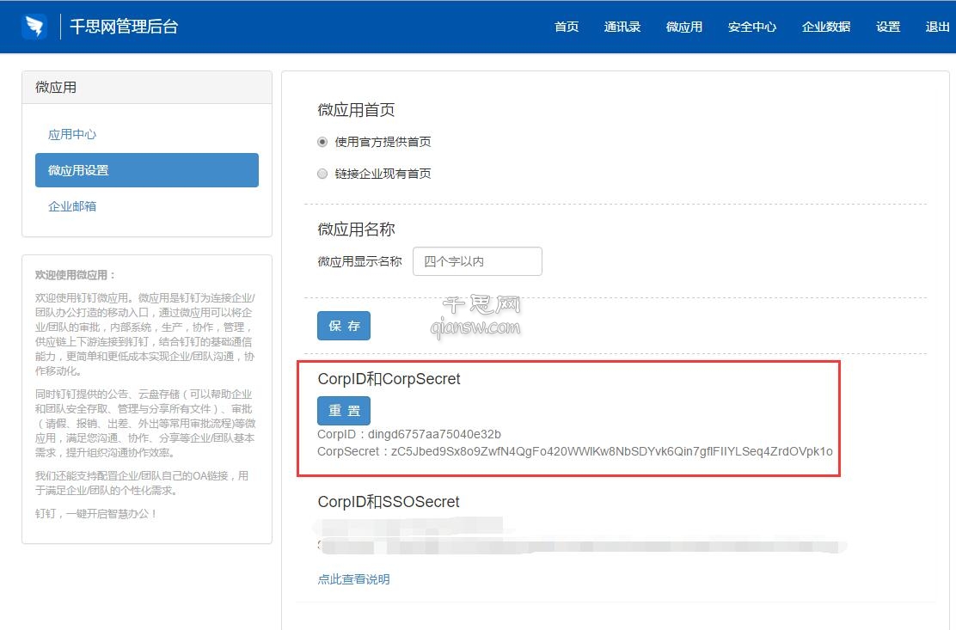
Task: Select 微应用设置 in the sidebar
Action: [147, 170]
